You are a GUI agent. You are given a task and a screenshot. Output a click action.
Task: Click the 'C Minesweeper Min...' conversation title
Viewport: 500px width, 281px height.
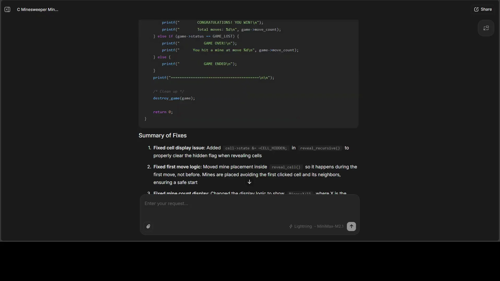(38, 10)
